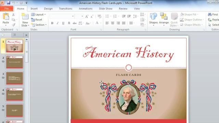The width and height of the screenshot is (219, 123).
Task: Select slide 2 thumbnail
Action: pyautogui.click(x=14, y=62)
